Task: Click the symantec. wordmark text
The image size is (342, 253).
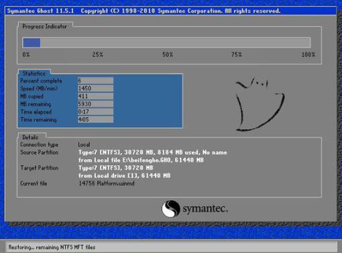Action: pyautogui.click(x=205, y=209)
